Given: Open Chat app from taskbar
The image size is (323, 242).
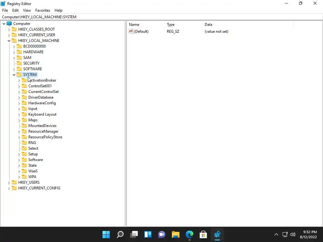Looking at the screenshot, I should 162,234.
